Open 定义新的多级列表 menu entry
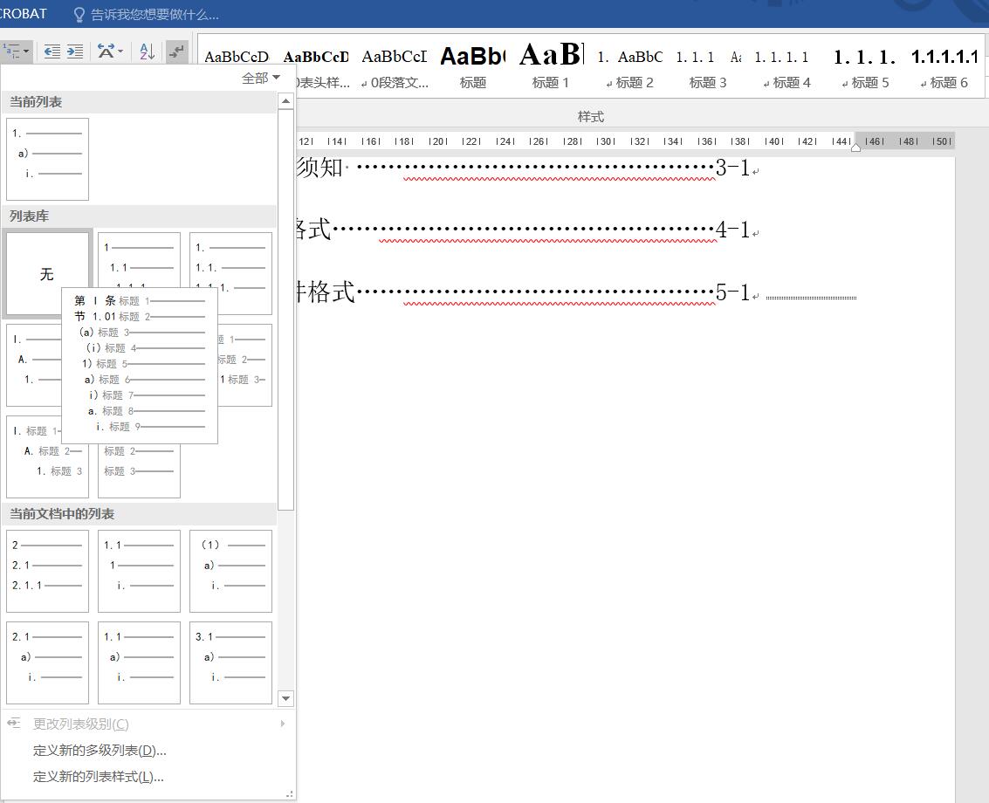Viewport: 989px width, 803px height. coord(100,751)
